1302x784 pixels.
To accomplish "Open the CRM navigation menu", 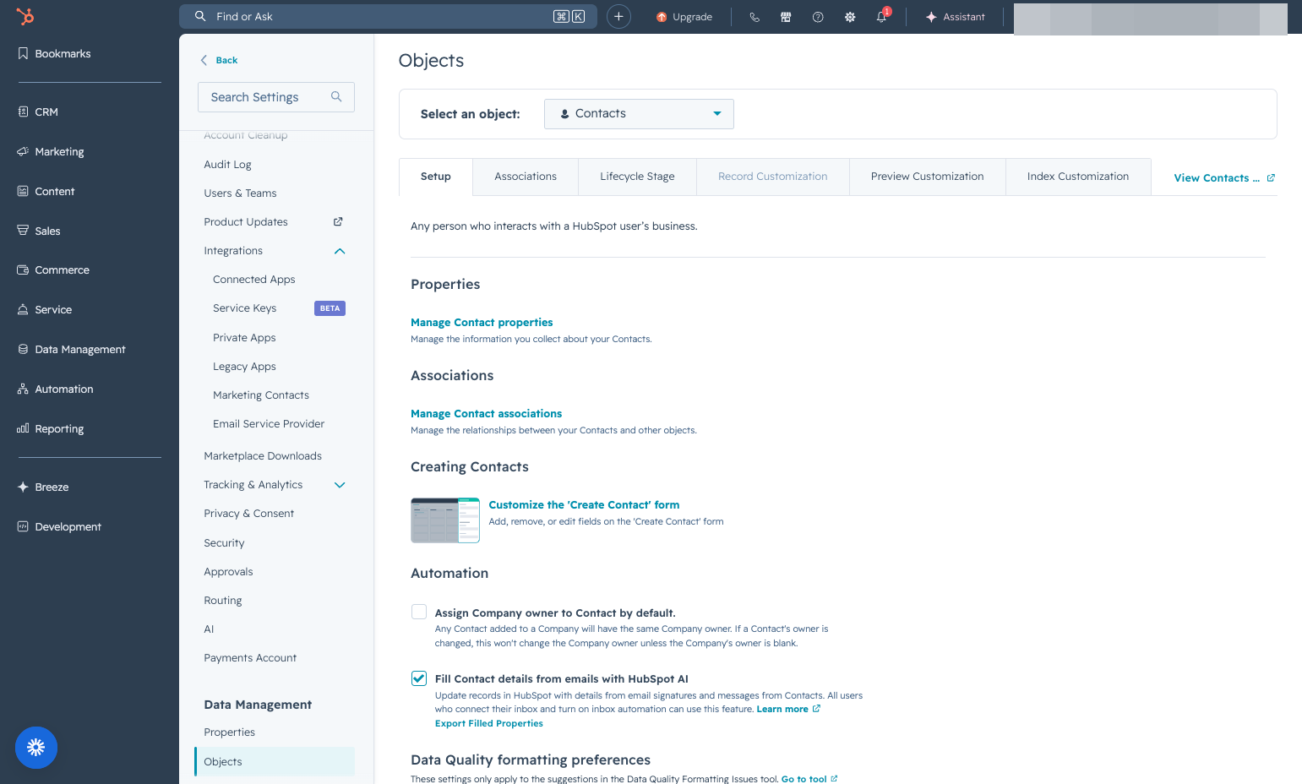I will pos(38,112).
